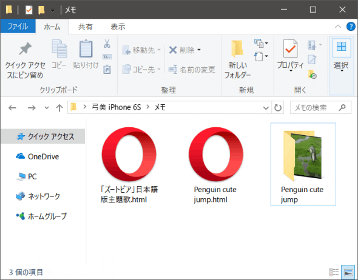Click the title bar Properties quick-access icon
The image size is (358, 280).
point(29,10)
